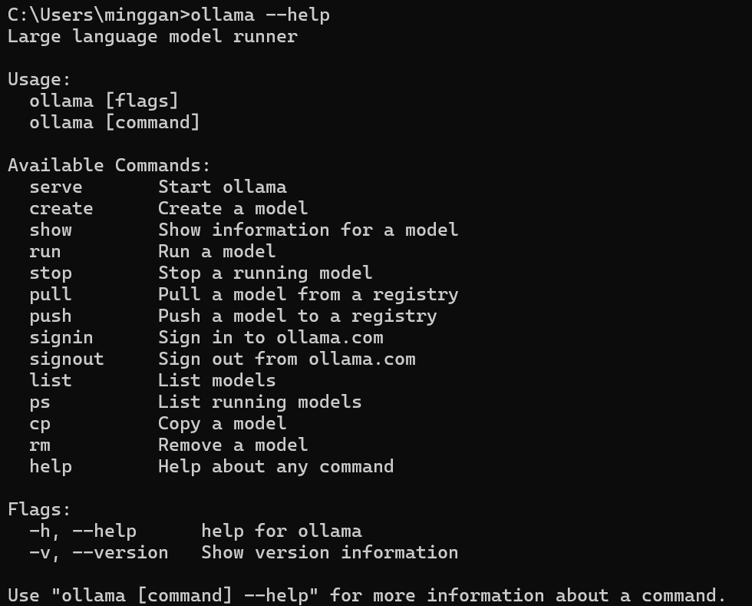Select the 'signout' command name
The image size is (752, 606).
pos(67,359)
